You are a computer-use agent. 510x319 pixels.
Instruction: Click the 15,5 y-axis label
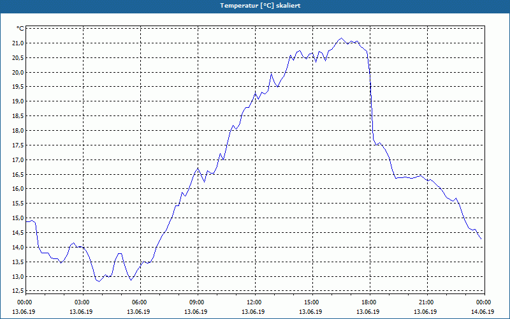pos(18,204)
